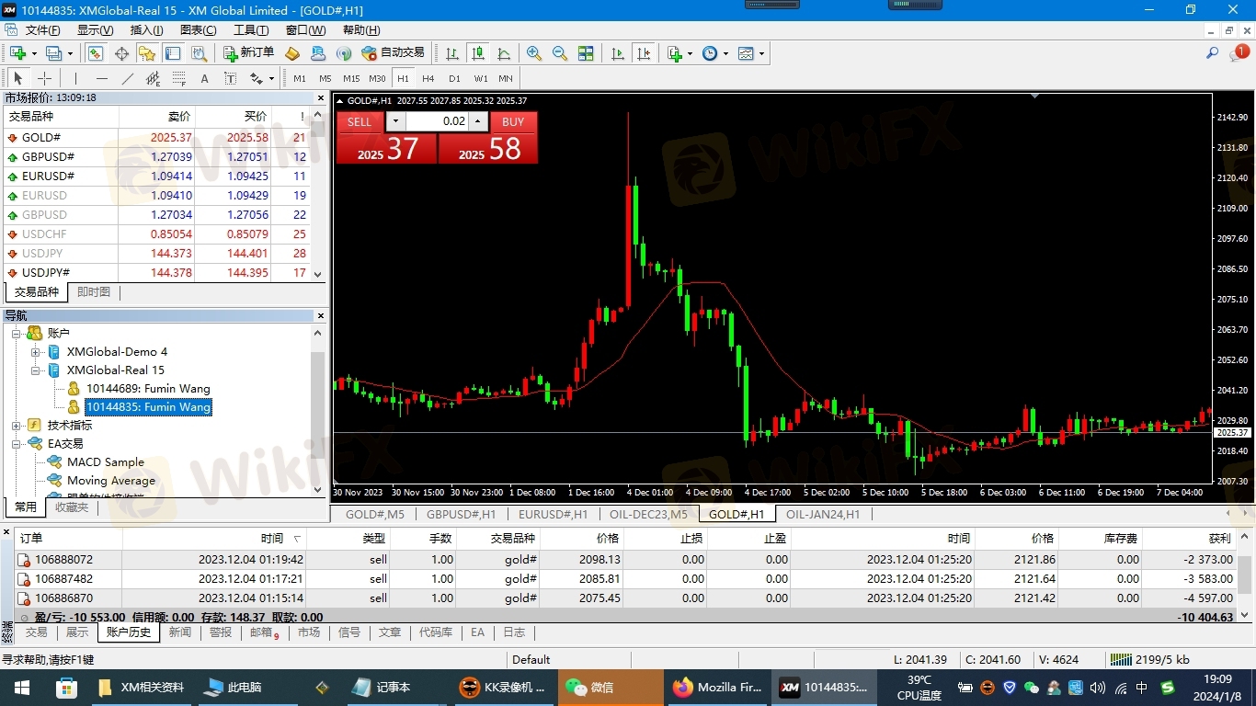
Task: Zoom out on the chart
Action: point(559,53)
